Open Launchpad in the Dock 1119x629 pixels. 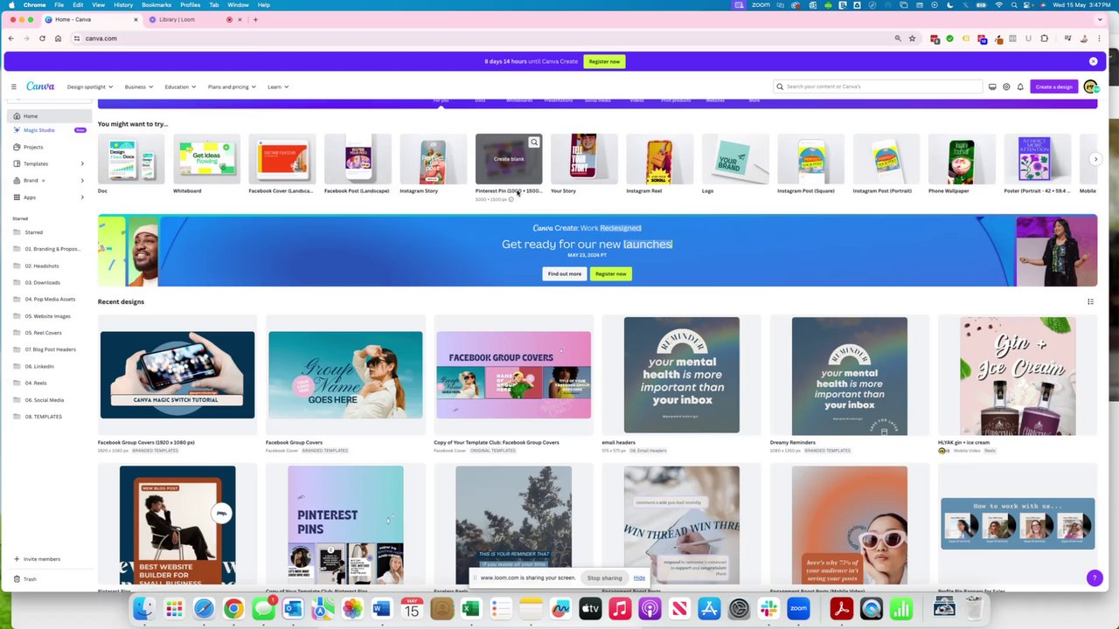point(174,609)
